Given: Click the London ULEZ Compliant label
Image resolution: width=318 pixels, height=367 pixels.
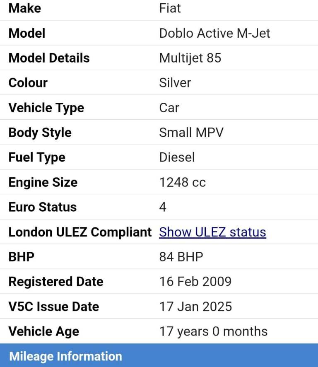Looking at the screenshot, I should coord(80,232).
